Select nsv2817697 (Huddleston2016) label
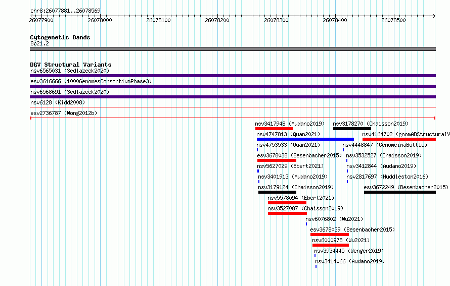The image size is (450, 286). [387, 177]
